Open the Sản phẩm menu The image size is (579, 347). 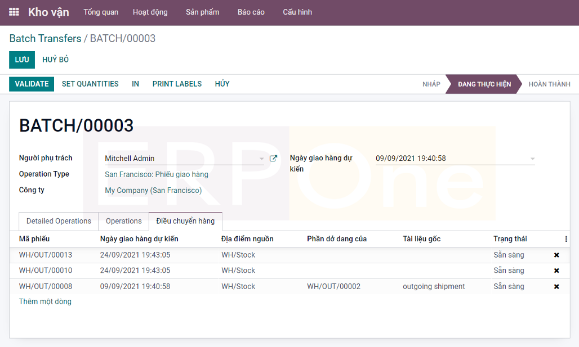coord(202,12)
